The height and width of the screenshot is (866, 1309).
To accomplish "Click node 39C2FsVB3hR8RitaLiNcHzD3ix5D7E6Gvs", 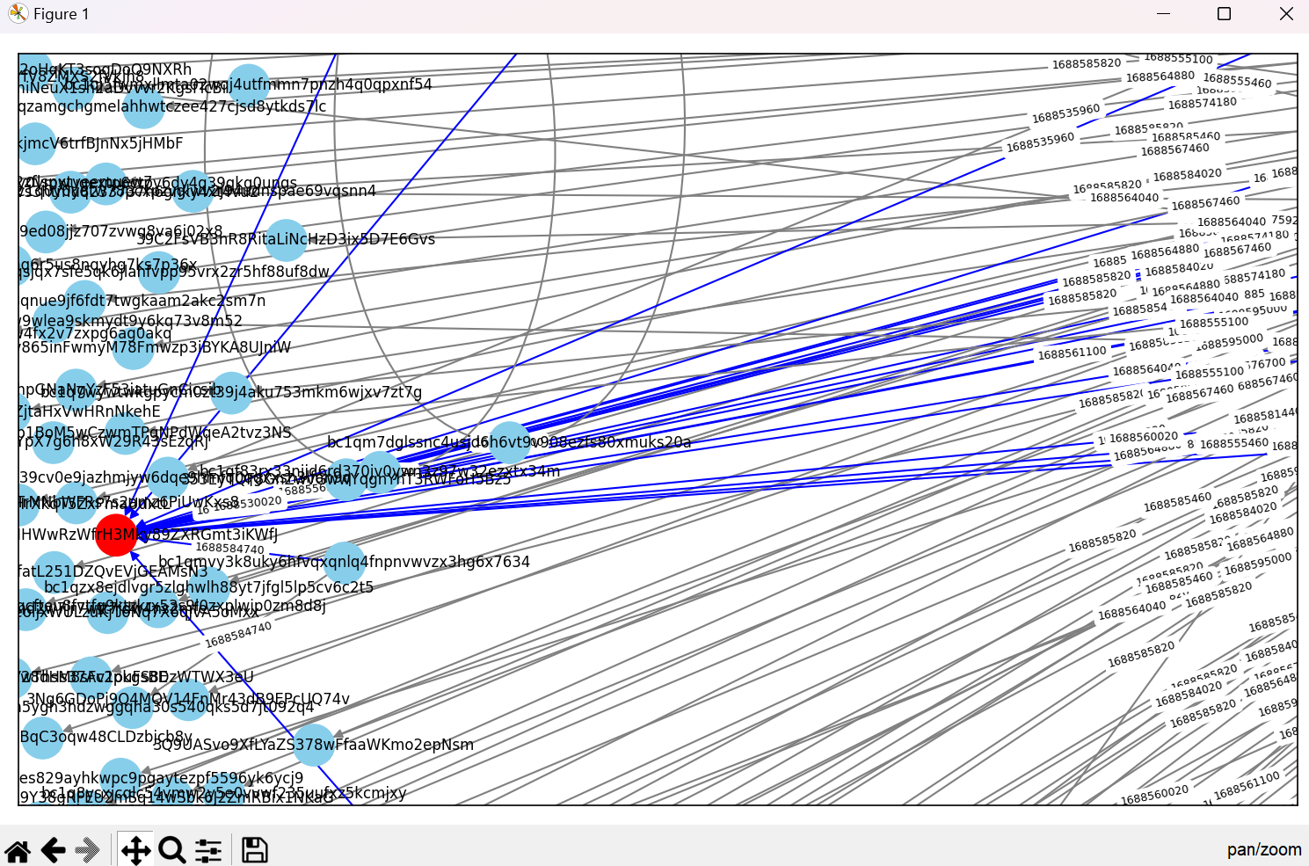I will (x=286, y=239).
